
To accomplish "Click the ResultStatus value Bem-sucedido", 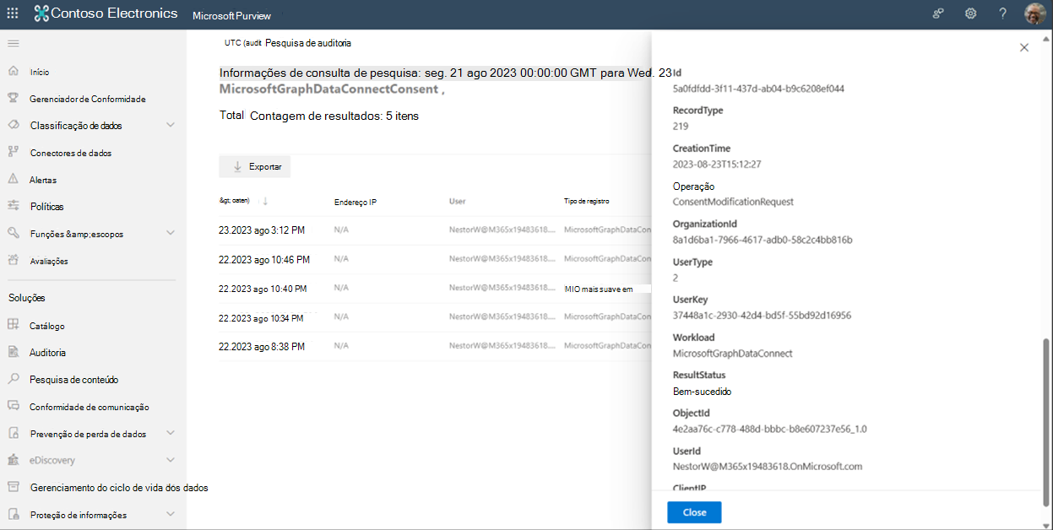I will click(703, 392).
